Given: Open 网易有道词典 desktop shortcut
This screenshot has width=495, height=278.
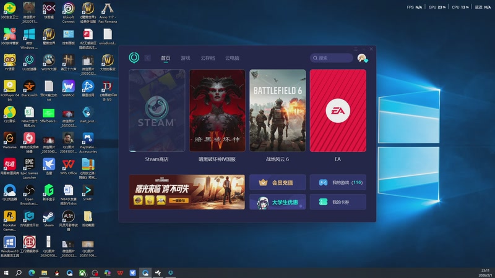Looking at the screenshot, I should click(x=9, y=166).
